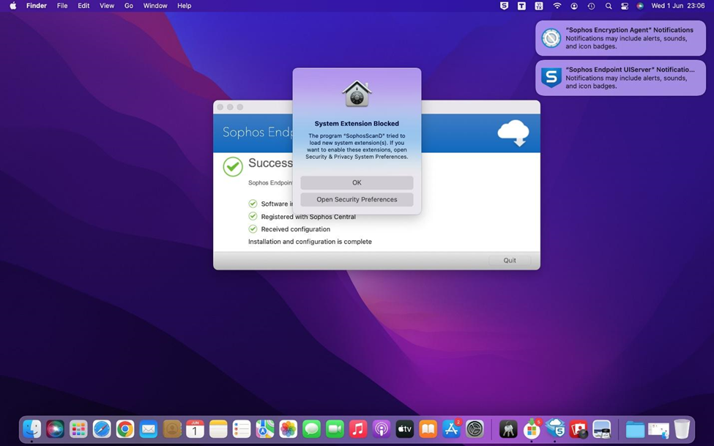Open the Sophos Encryption Agent notification
The width and height of the screenshot is (714, 446).
point(620,38)
